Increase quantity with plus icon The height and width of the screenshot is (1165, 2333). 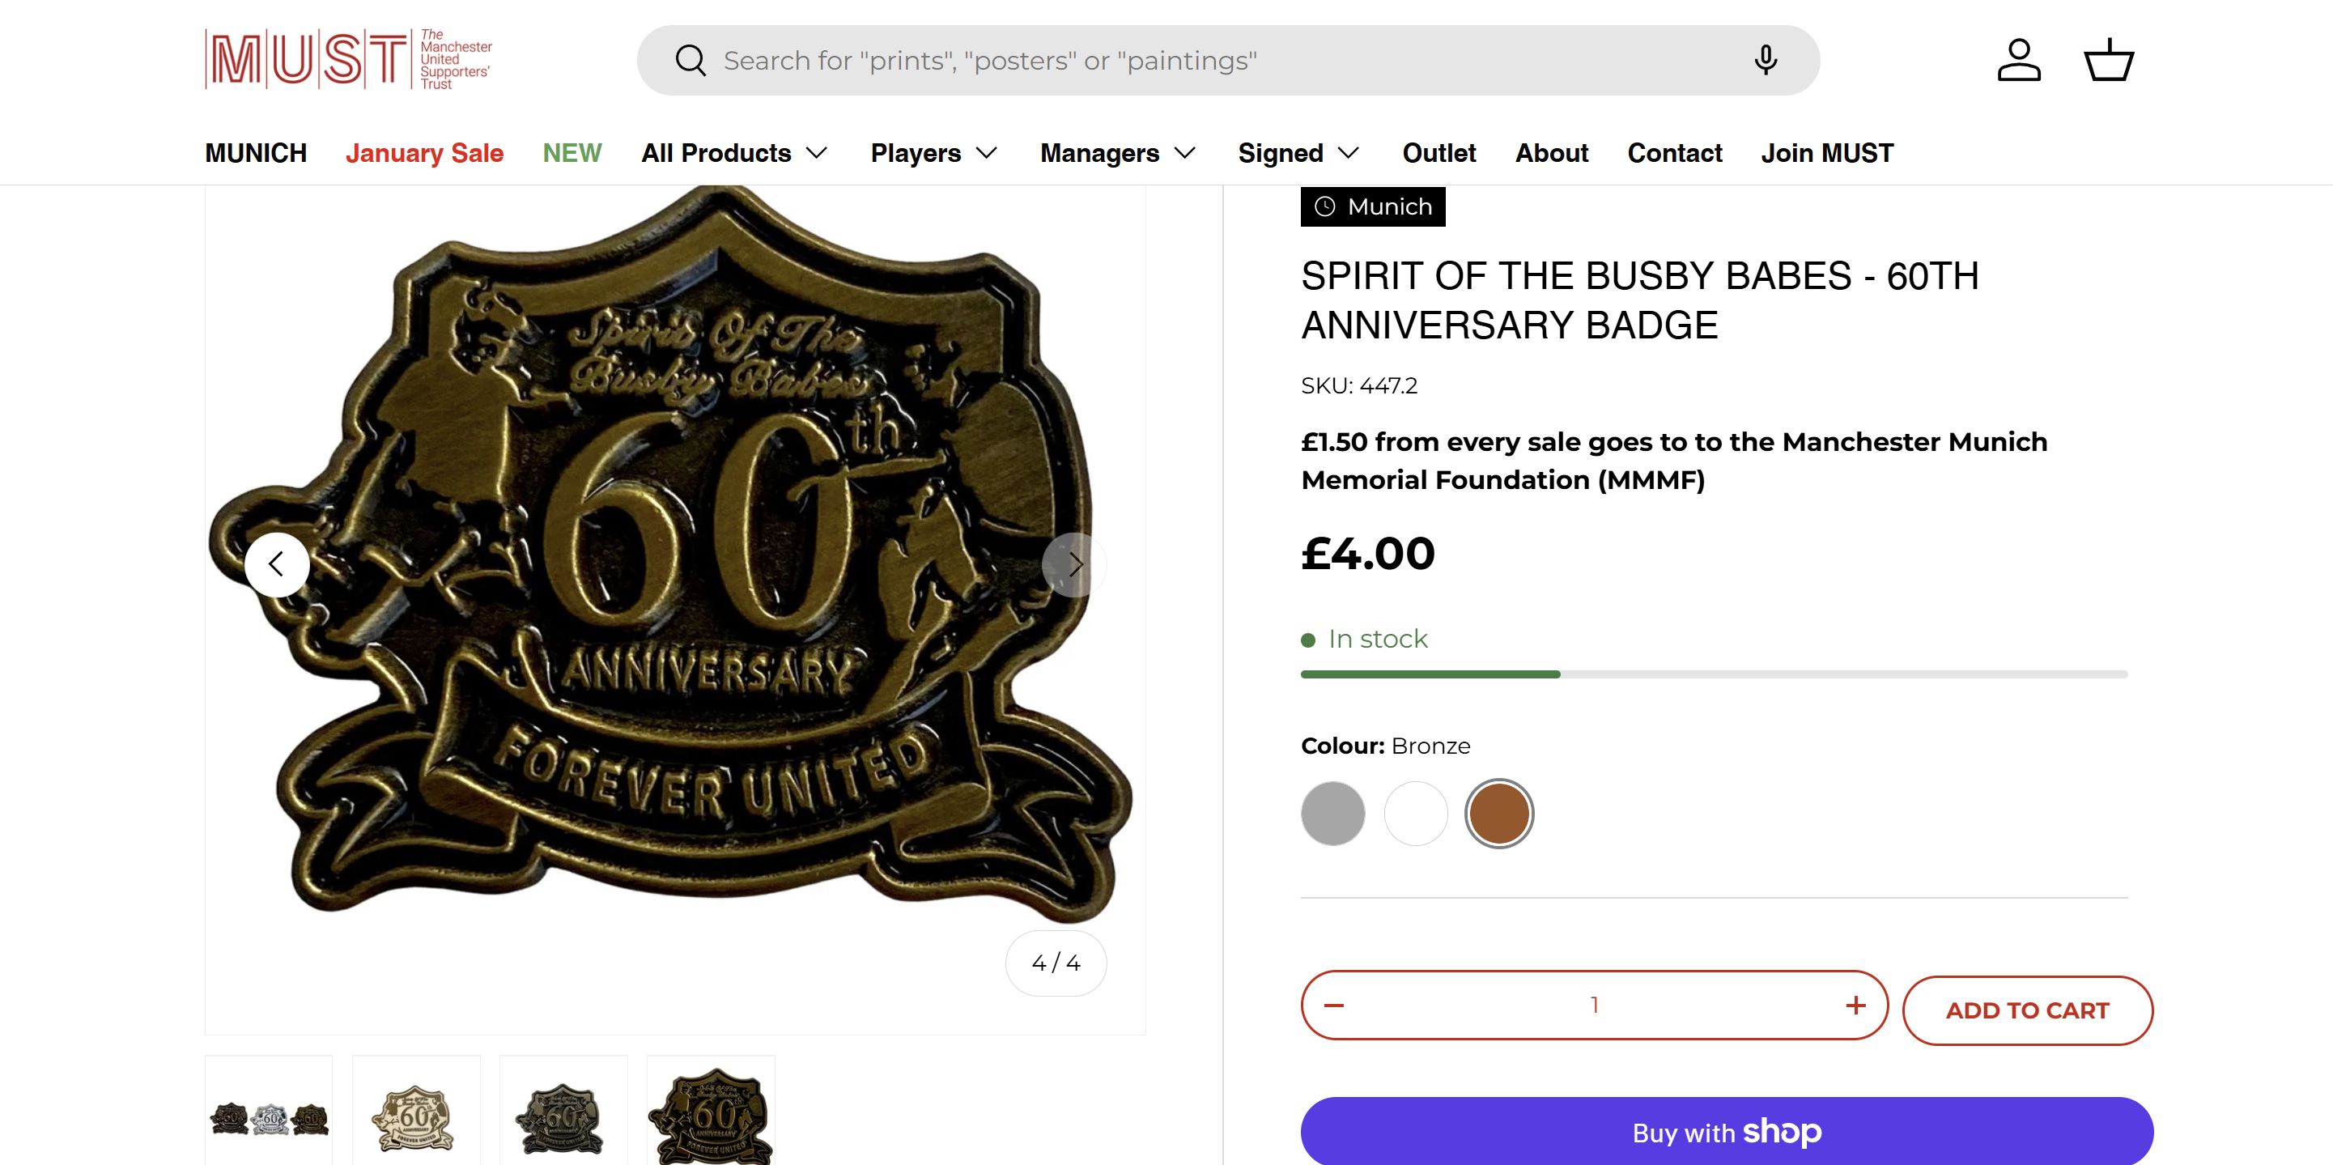(1855, 1006)
